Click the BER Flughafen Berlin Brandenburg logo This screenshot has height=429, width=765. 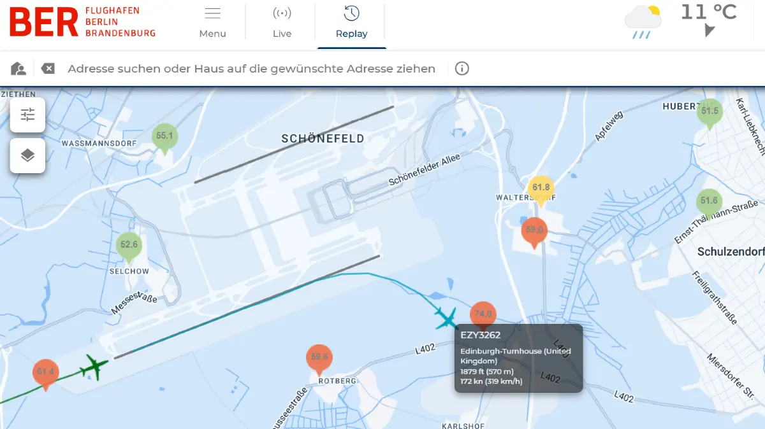(83, 22)
